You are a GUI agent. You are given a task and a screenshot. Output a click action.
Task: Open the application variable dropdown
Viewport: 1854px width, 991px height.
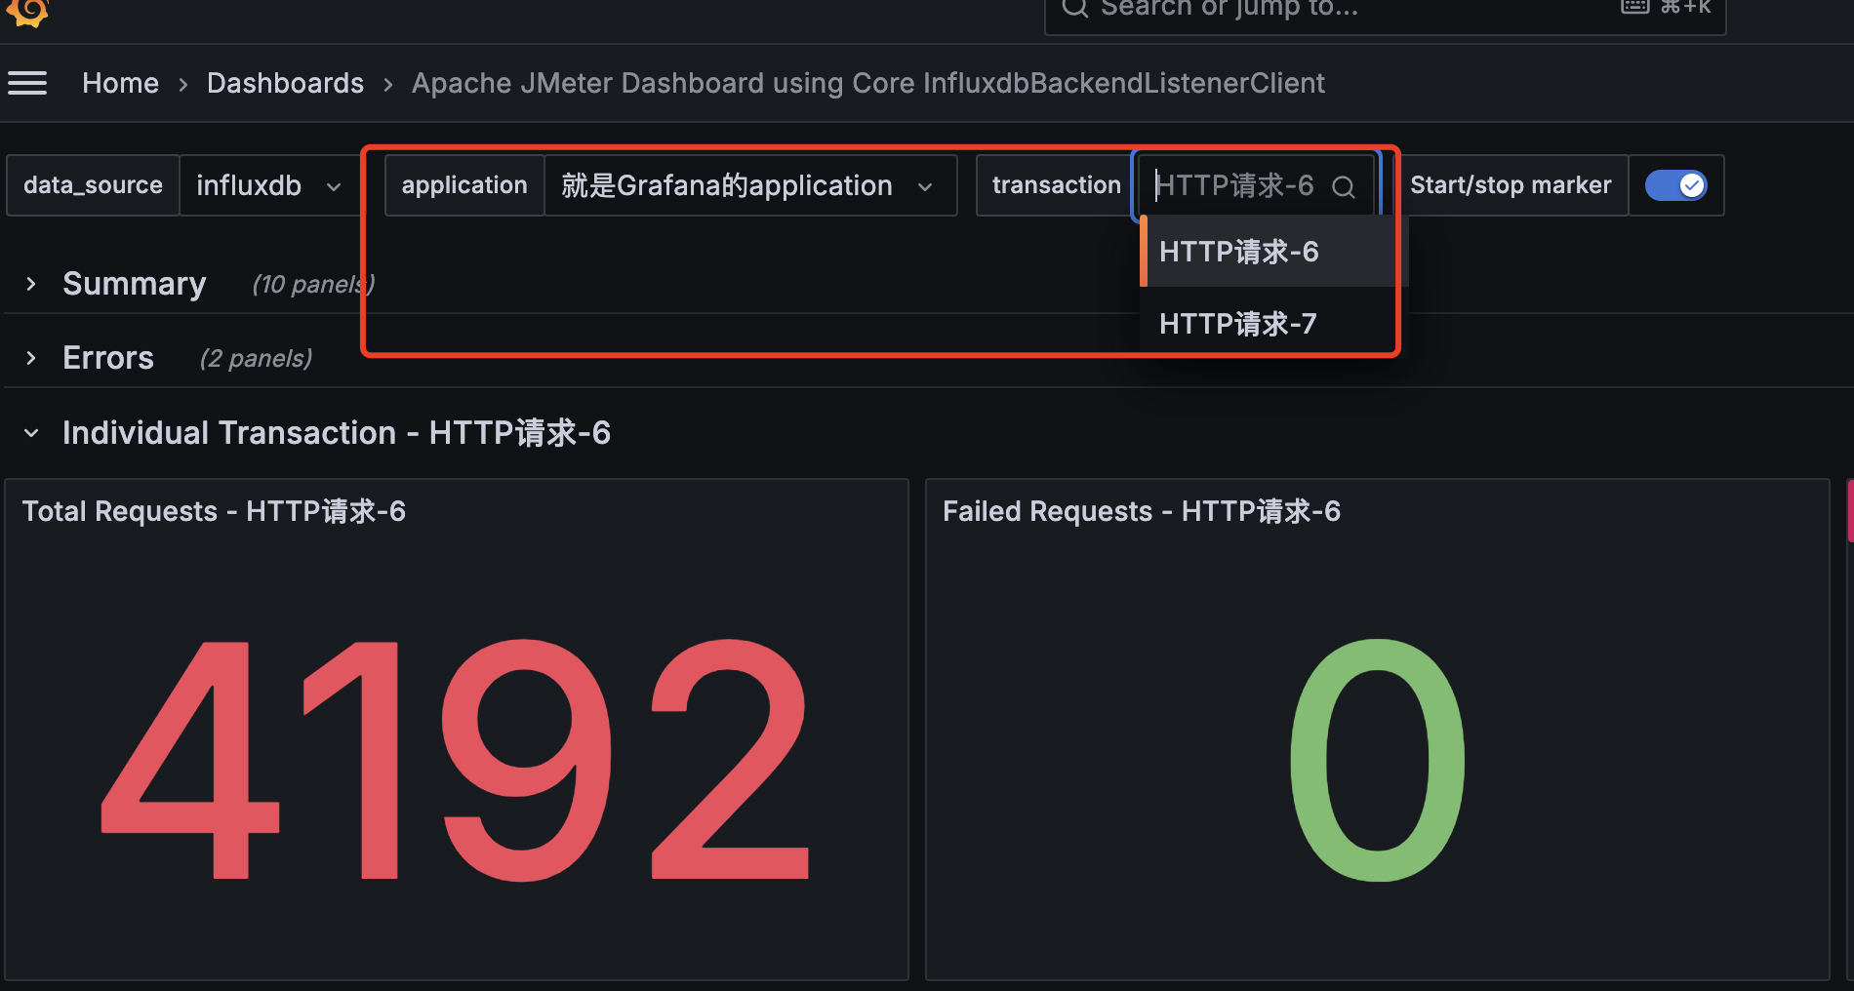pos(749,185)
